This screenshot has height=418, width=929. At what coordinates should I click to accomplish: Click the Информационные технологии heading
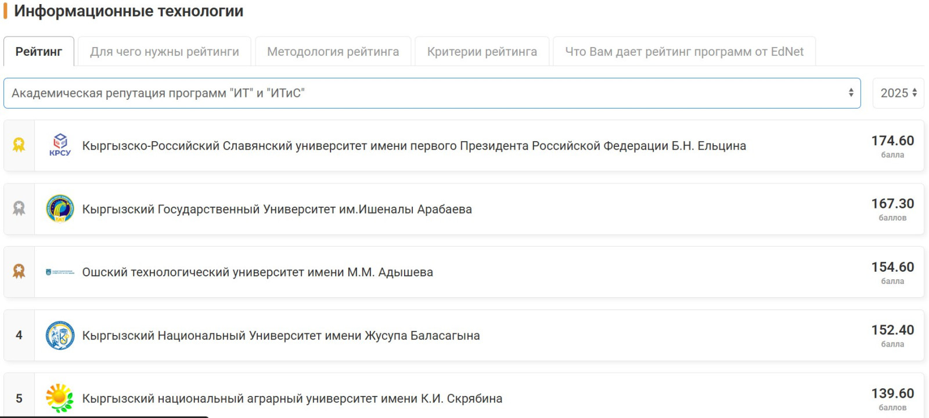tap(128, 11)
